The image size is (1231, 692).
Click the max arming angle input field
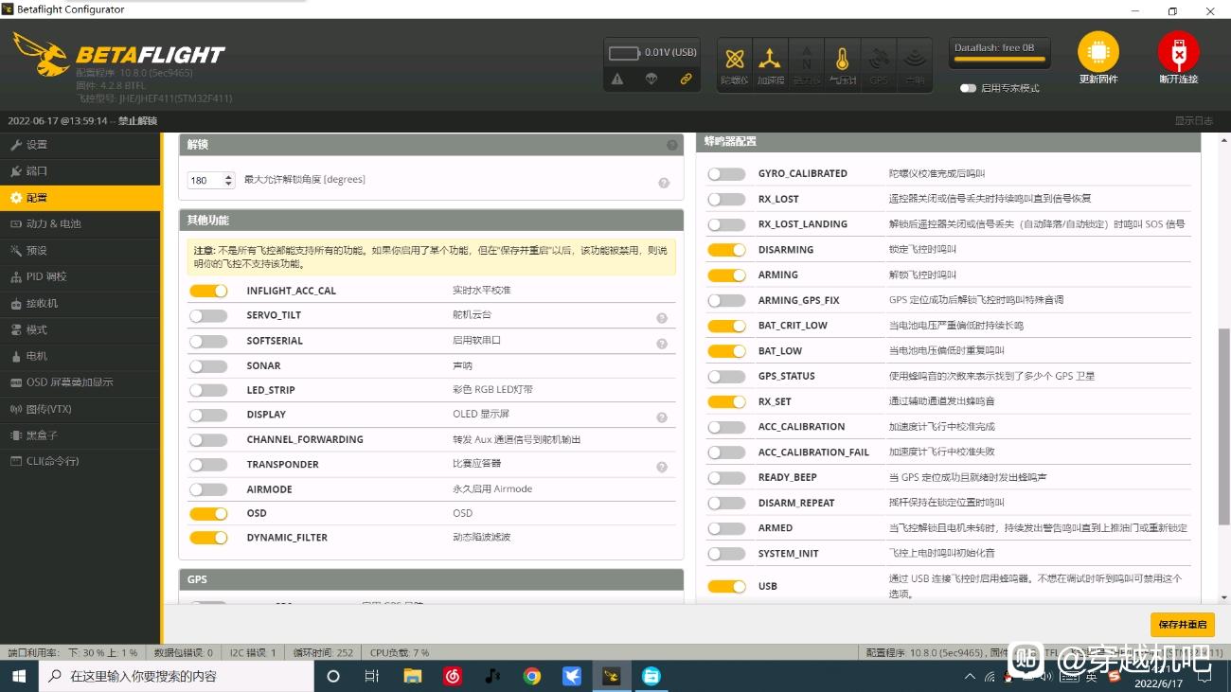click(211, 180)
